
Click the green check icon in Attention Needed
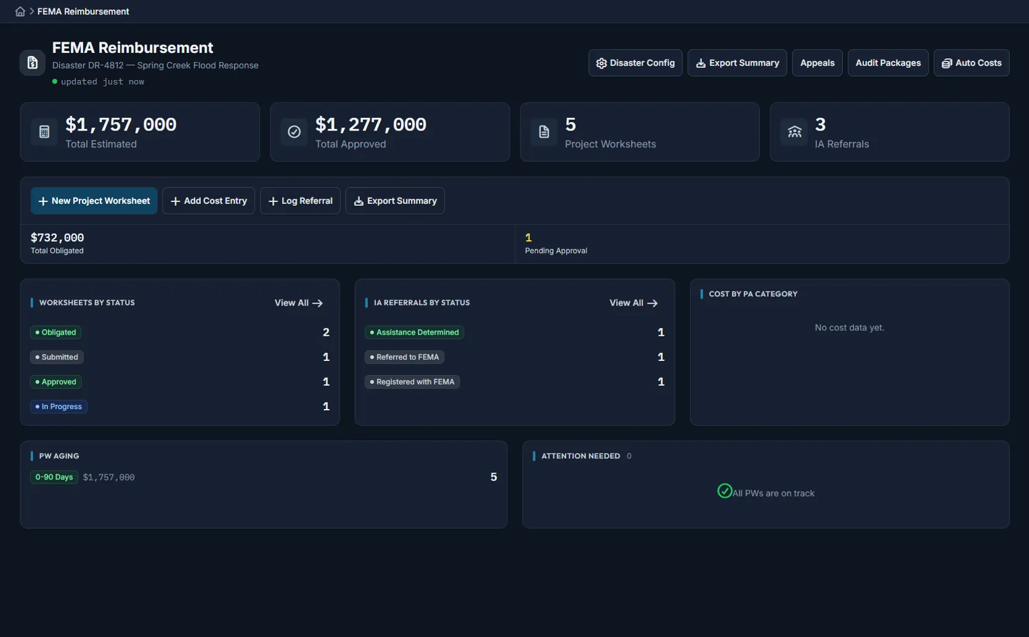point(725,491)
